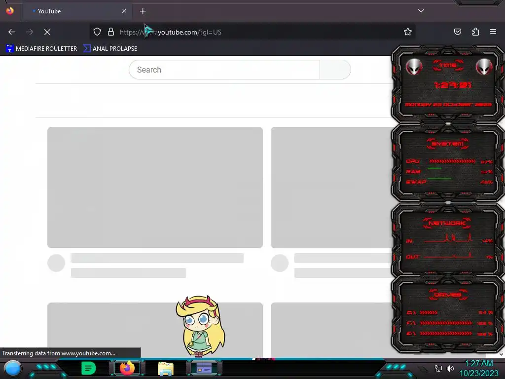Click the CPU usage bar in widget

[452, 161]
